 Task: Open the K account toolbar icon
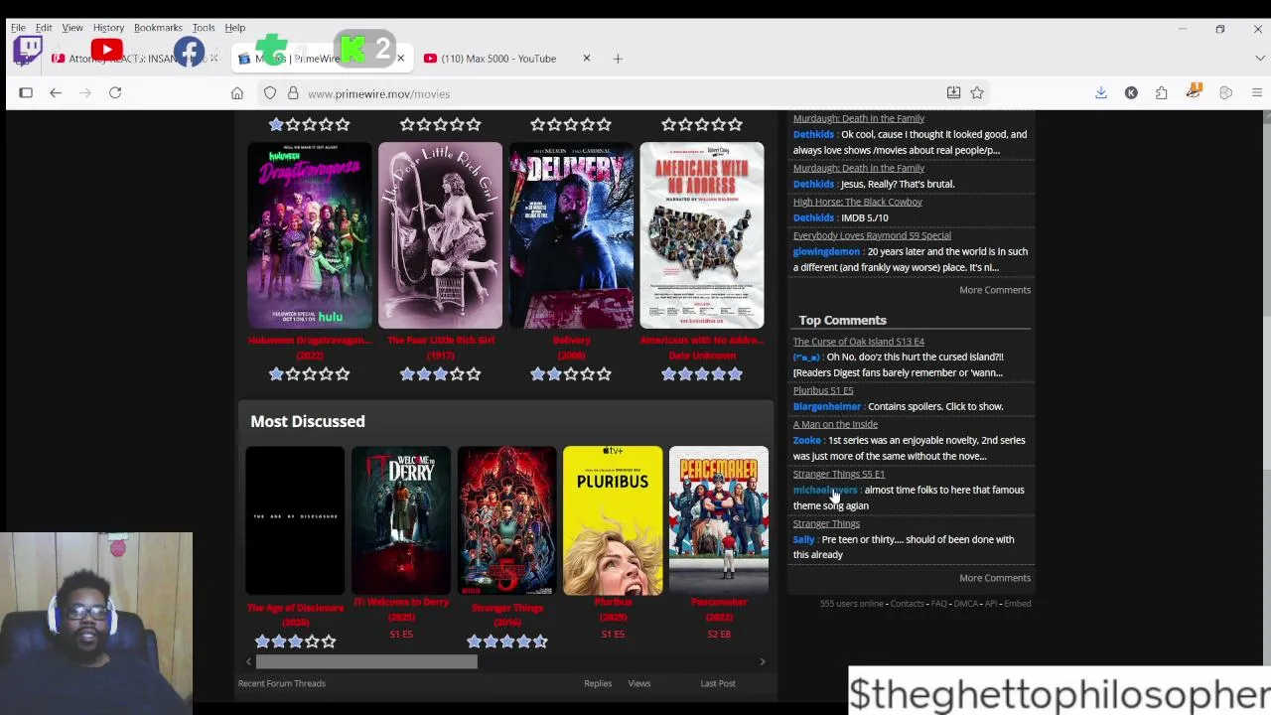pyautogui.click(x=1131, y=92)
